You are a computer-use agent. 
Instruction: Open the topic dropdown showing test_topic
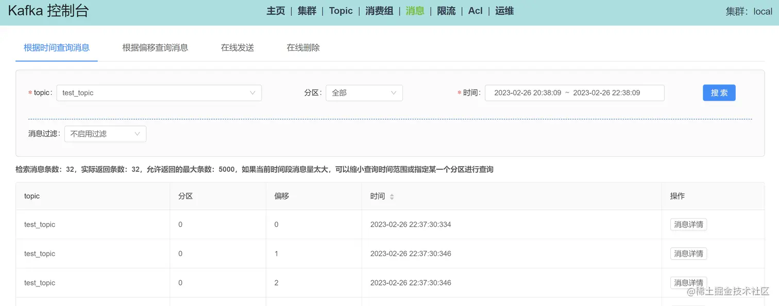coord(159,93)
